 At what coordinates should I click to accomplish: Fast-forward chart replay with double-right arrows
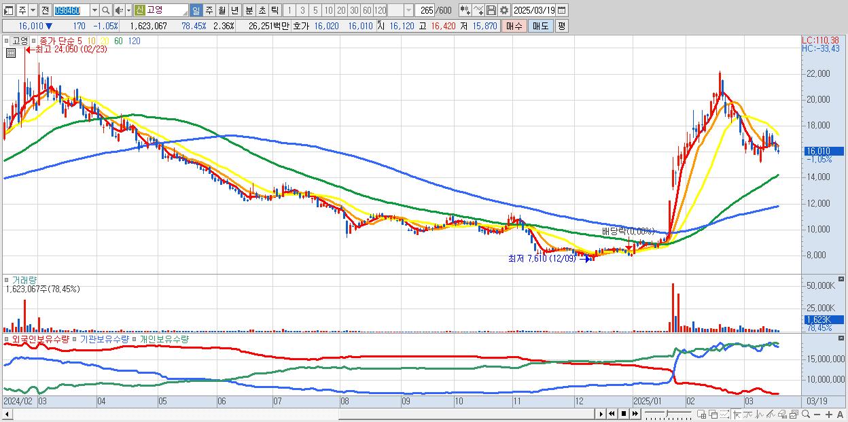coord(635,414)
